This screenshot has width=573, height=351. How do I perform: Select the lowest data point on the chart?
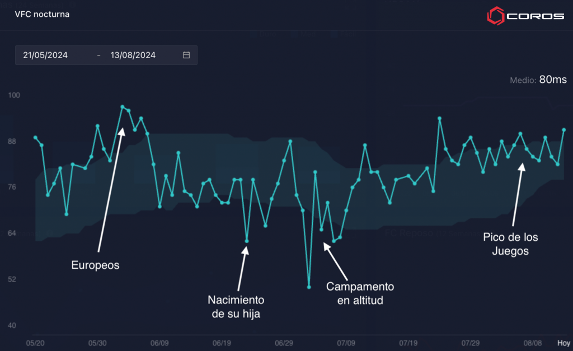(309, 287)
